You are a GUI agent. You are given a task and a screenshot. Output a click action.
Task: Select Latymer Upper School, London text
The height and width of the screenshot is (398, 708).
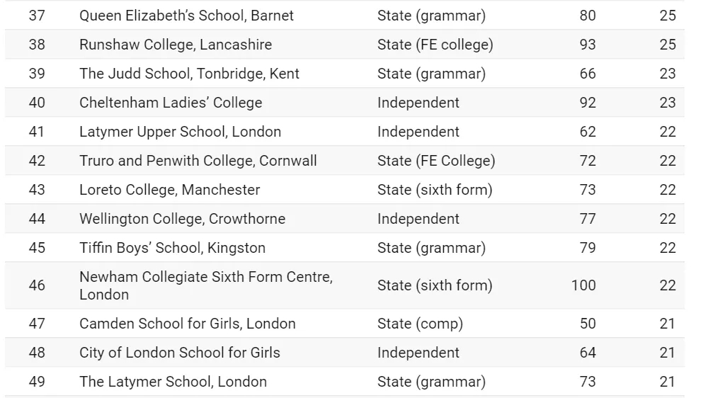tap(180, 132)
